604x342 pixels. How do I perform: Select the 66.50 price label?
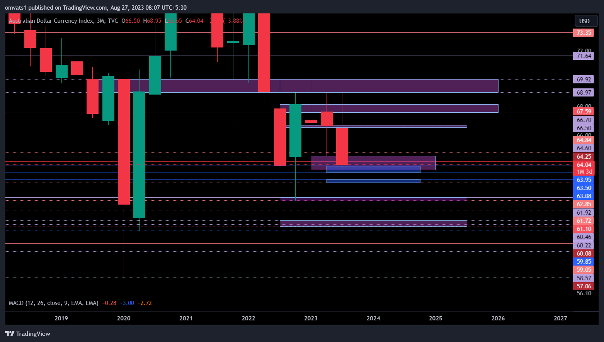pyautogui.click(x=584, y=128)
